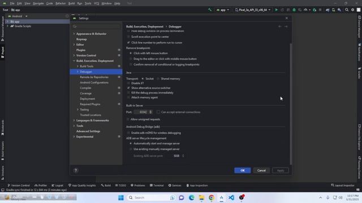
Task: Open the Device Manager toolbar icon
Action: pos(333,10)
